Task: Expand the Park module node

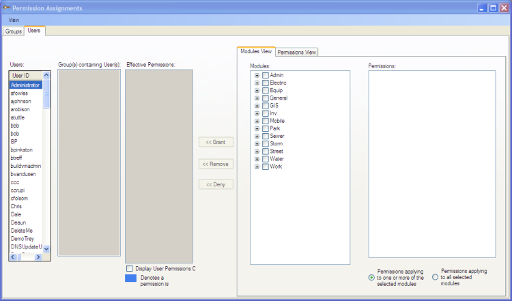Action: [x=257, y=128]
